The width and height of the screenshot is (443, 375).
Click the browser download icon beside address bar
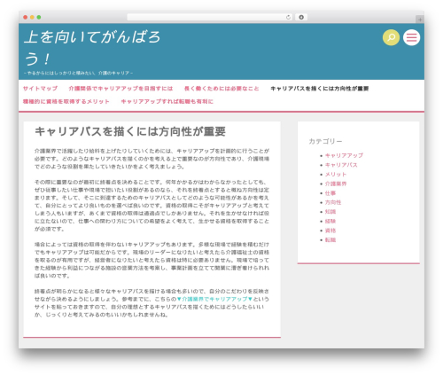(x=301, y=17)
